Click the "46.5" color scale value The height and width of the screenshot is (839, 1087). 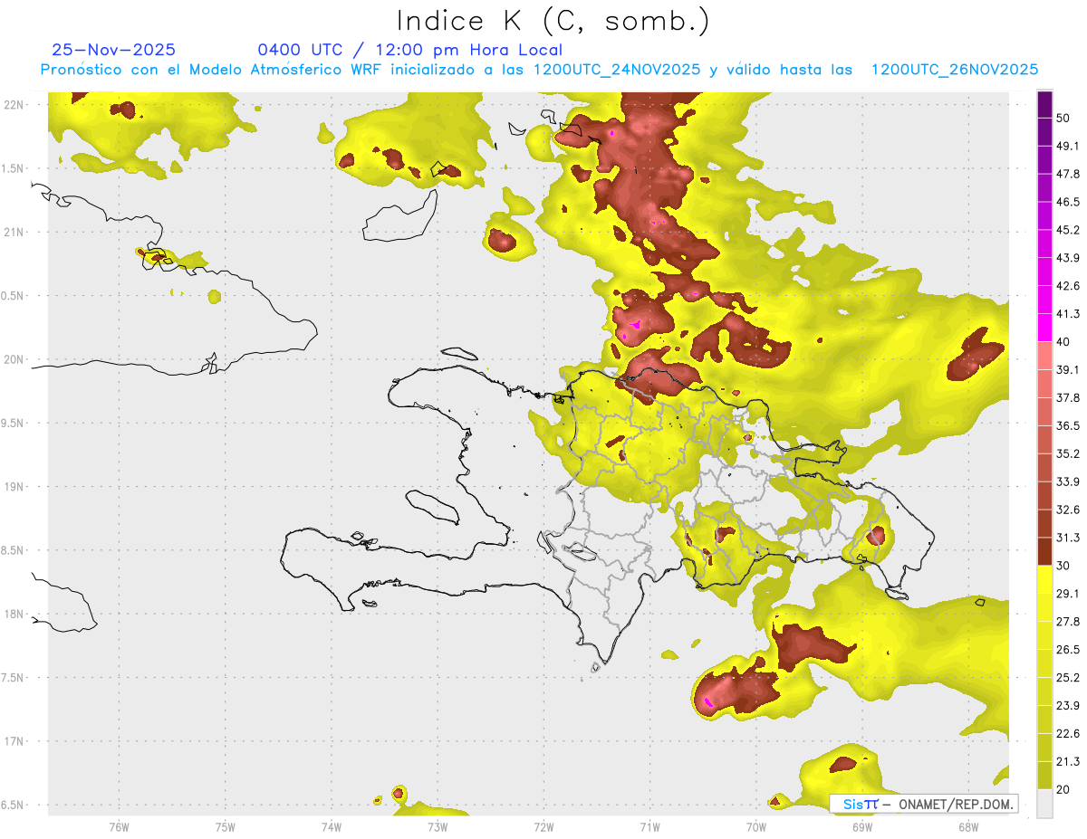(1068, 202)
